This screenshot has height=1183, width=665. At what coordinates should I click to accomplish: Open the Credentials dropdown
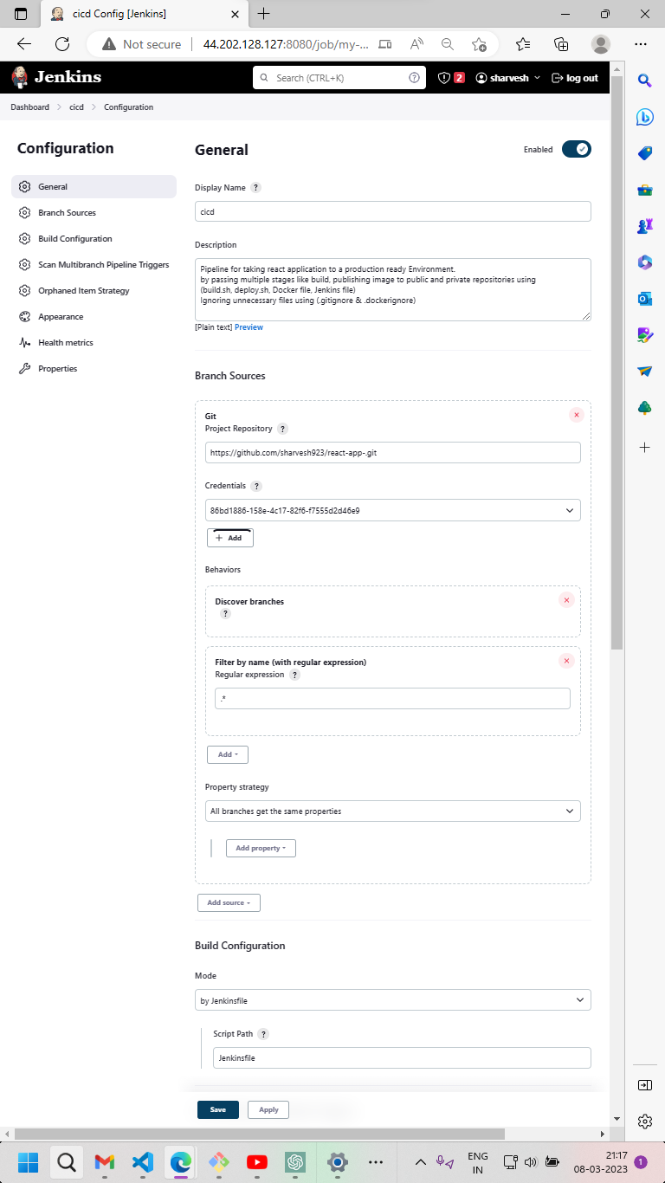coord(392,510)
